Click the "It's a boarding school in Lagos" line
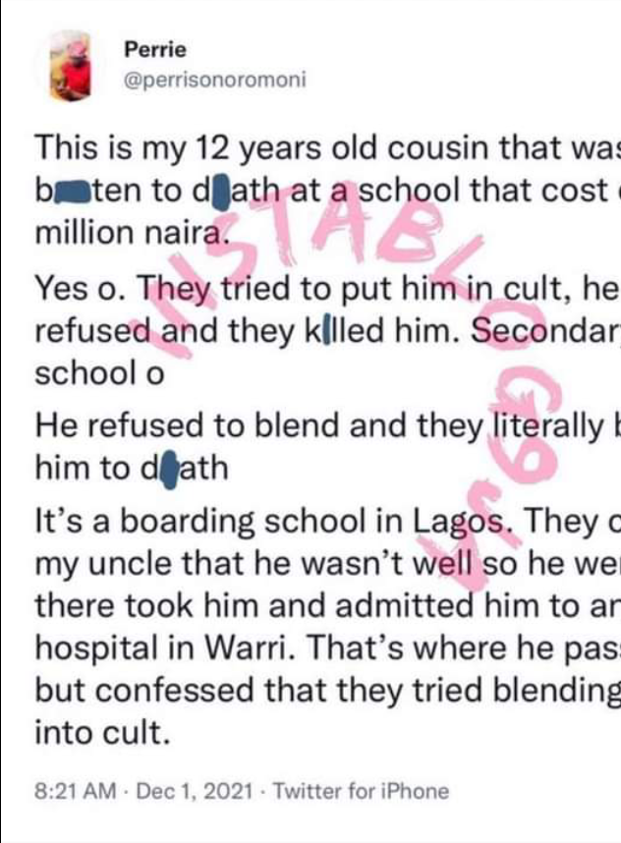The width and height of the screenshot is (621, 843). click(x=328, y=521)
